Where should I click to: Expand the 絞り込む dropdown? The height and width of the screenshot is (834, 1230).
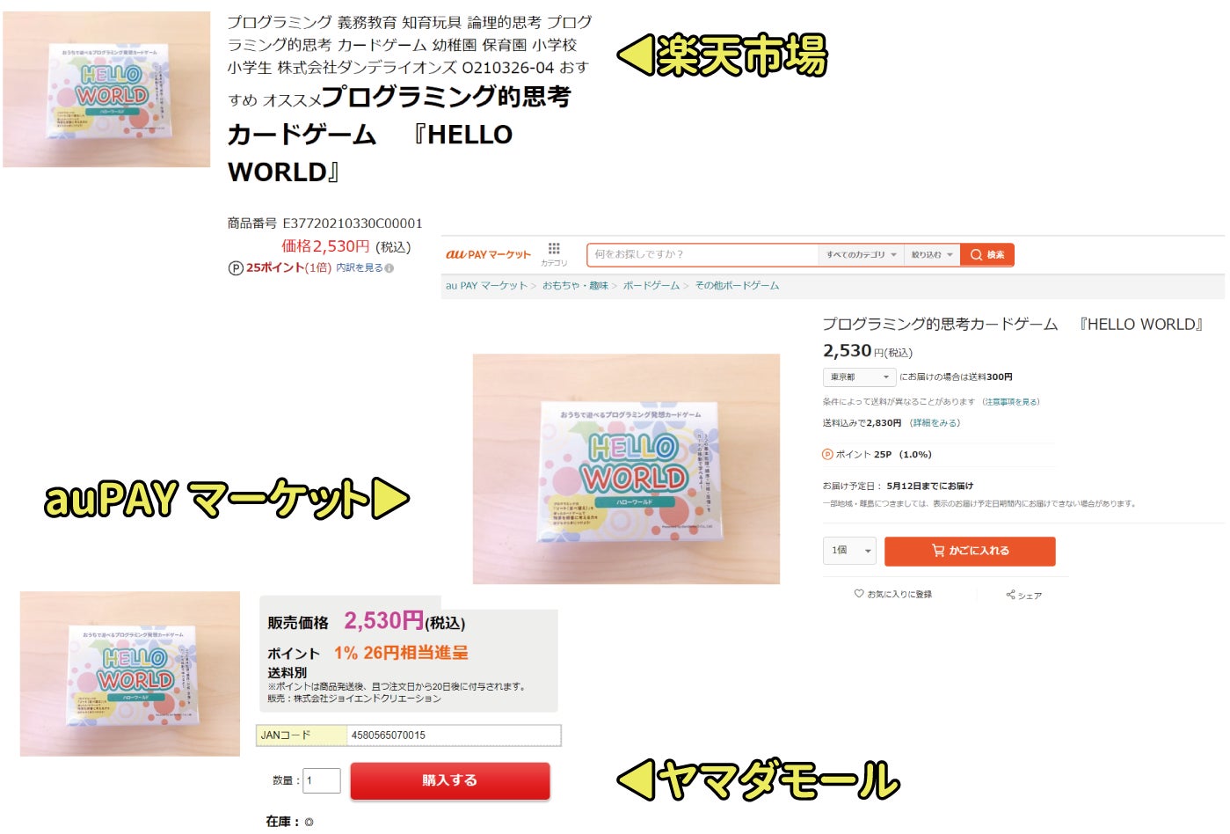pyautogui.click(x=932, y=255)
